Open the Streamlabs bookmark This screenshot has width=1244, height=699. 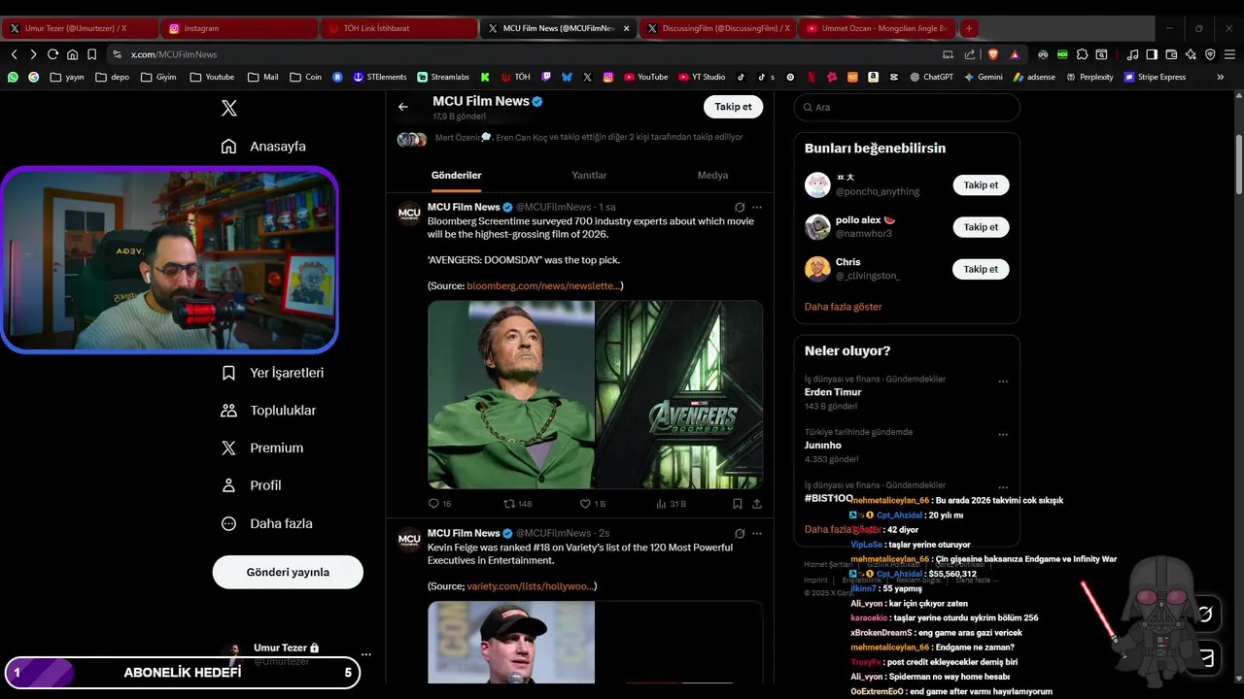[x=443, y=77]
